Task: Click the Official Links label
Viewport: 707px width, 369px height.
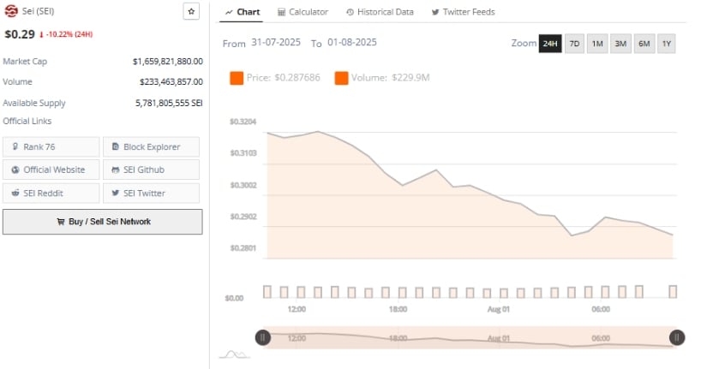Action: click(x=27, y=121)
